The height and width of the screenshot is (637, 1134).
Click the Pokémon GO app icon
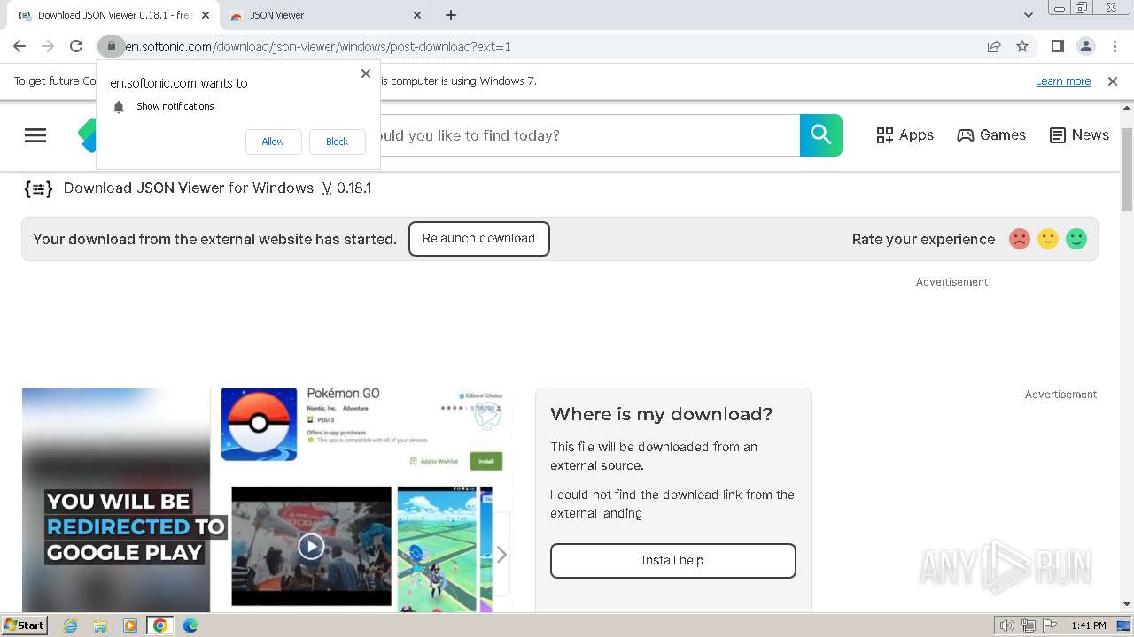[x=259, y=425]
